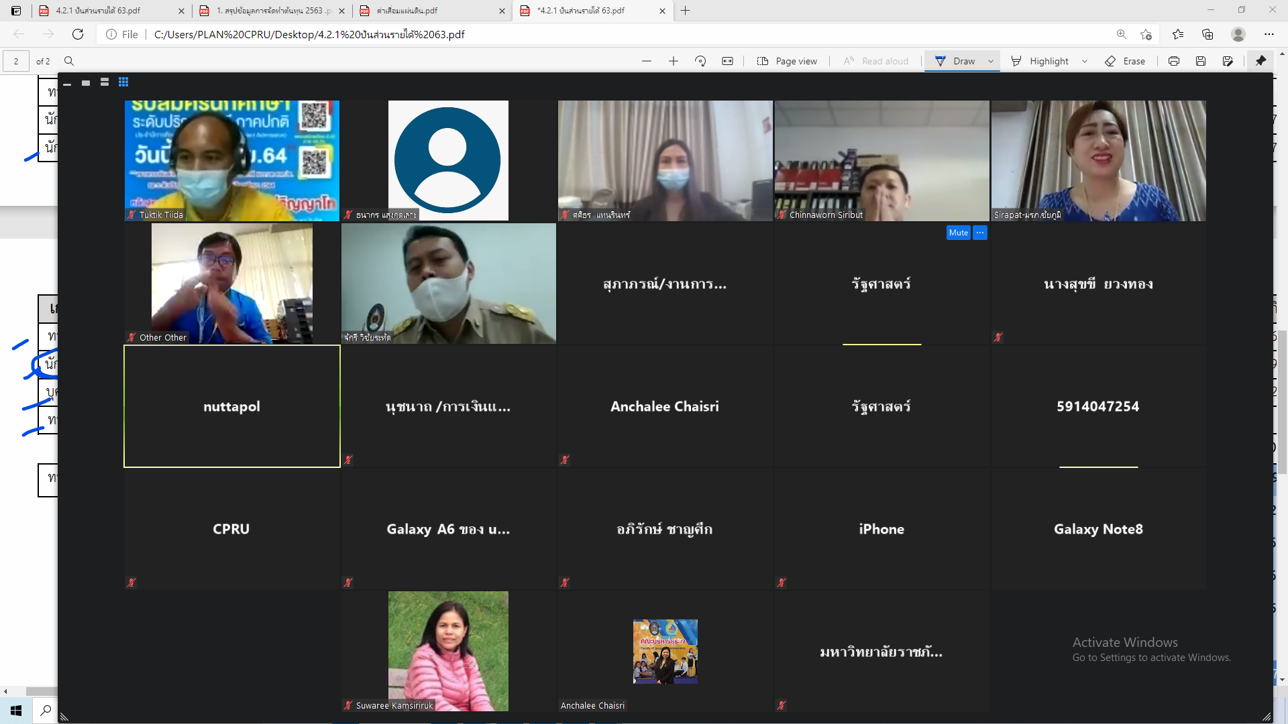The width and height of the screenshot is (1288, 724).
Task: Print the PDF document
Action: click(1173, 61)
